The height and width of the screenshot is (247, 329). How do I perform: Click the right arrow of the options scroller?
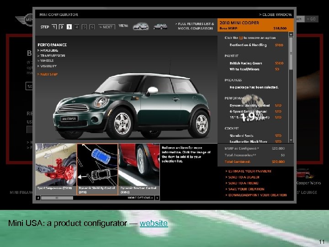click(157, 198)
